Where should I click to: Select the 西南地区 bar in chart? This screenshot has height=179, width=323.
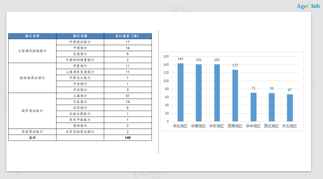point(235,95)
